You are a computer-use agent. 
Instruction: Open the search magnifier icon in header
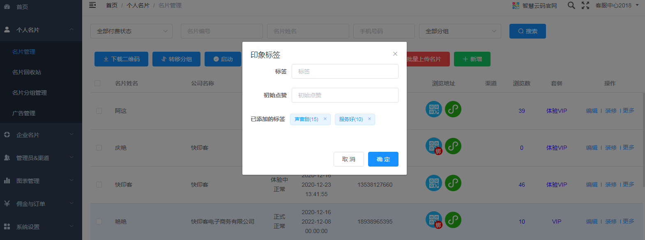click(x=571, y=5)
